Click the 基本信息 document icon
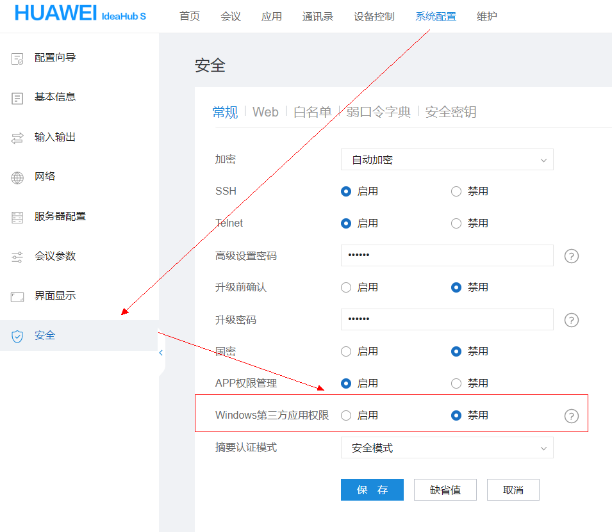The width and height of the screenshot is (612, 532). click(17, 99)
